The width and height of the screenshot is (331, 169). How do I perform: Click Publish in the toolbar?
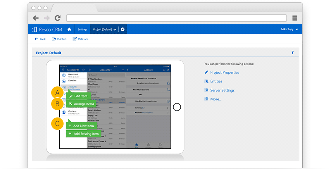click(x=59, y=39)
